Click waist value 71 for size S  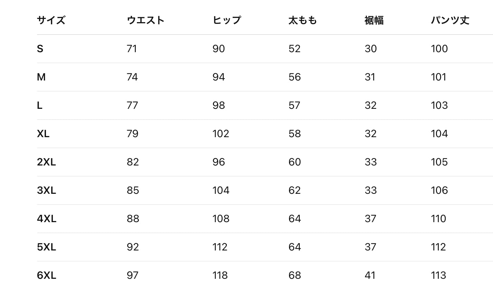coord(132,49)
